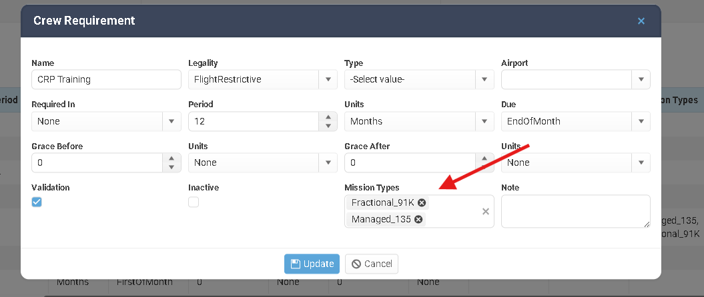Click the Name text field

106,80
